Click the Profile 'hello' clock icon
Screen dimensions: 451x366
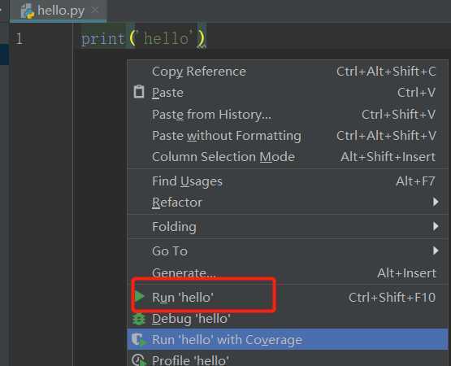coord(139,360)
